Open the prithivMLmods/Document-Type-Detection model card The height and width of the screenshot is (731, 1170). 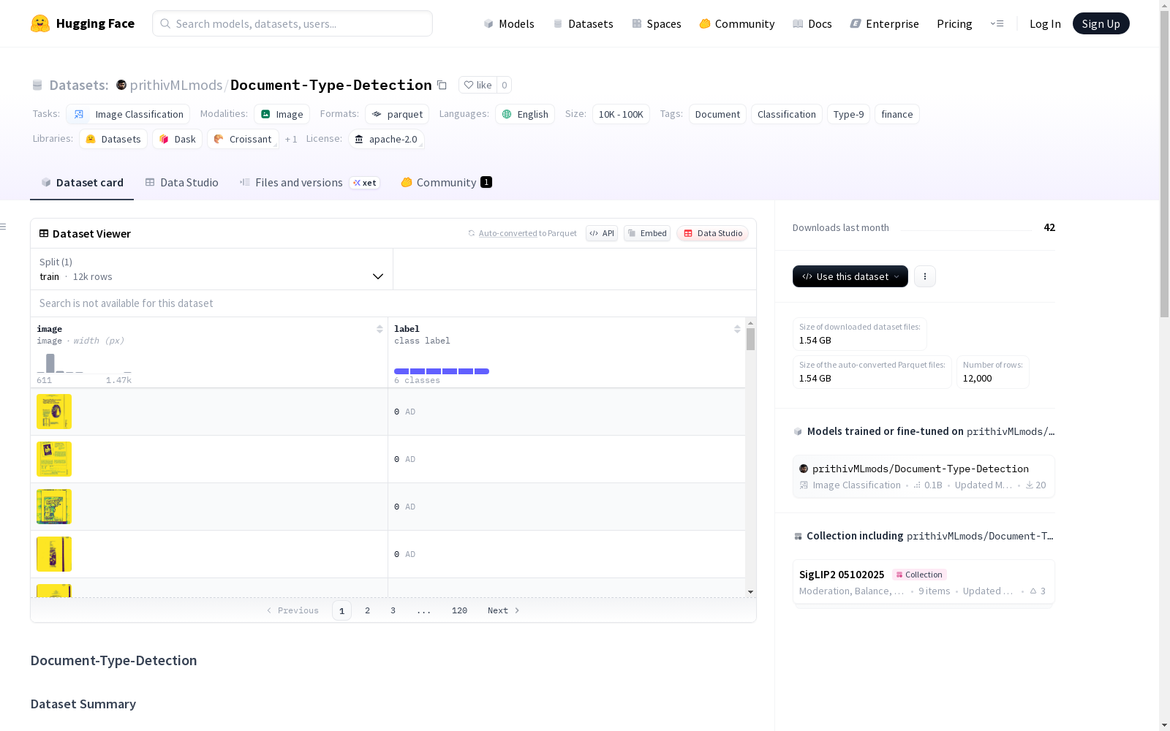(x=924, y=477)
